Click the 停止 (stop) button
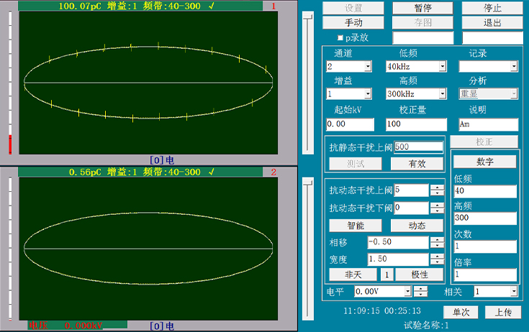The height and width of the screenshot is (332, 529). point(492,9)
